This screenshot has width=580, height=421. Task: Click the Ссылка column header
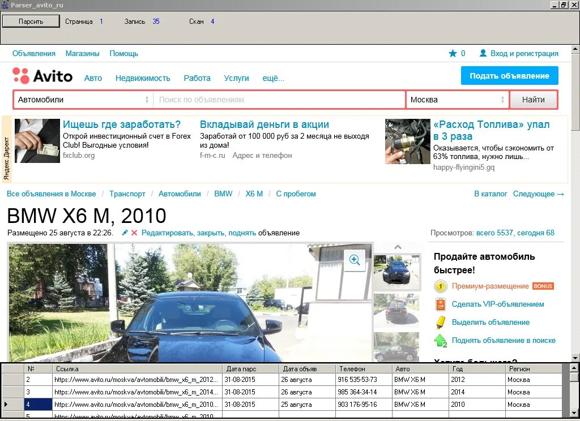[x=138, y=369]
